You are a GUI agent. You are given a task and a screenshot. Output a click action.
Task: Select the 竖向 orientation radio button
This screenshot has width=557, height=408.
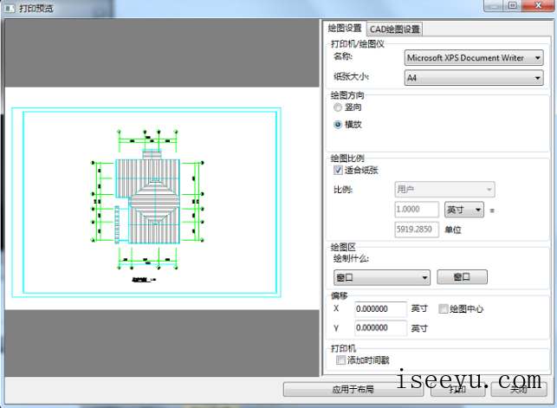[x=338, y=107]
